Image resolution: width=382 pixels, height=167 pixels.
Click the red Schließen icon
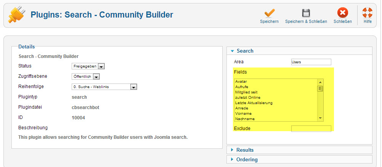[x=342, y=13]
